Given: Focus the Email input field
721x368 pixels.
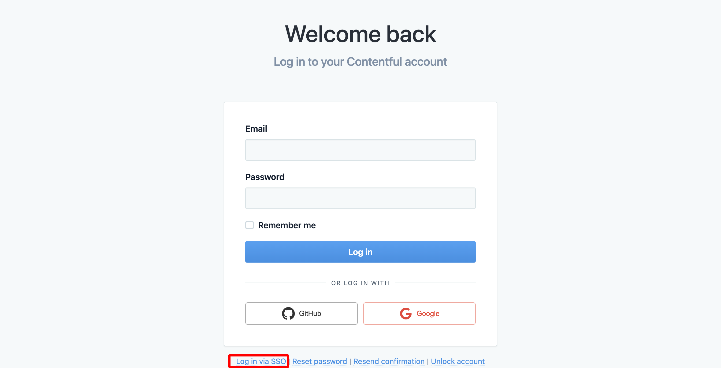Looking at the screenshot, I should coord(360,150).
